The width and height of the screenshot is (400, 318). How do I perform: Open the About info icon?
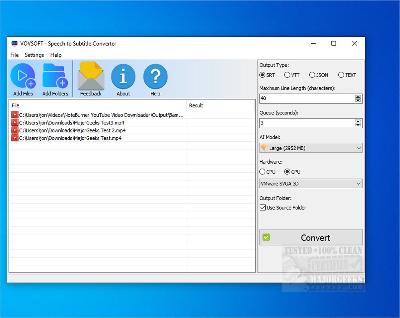(x=123, y=79)
